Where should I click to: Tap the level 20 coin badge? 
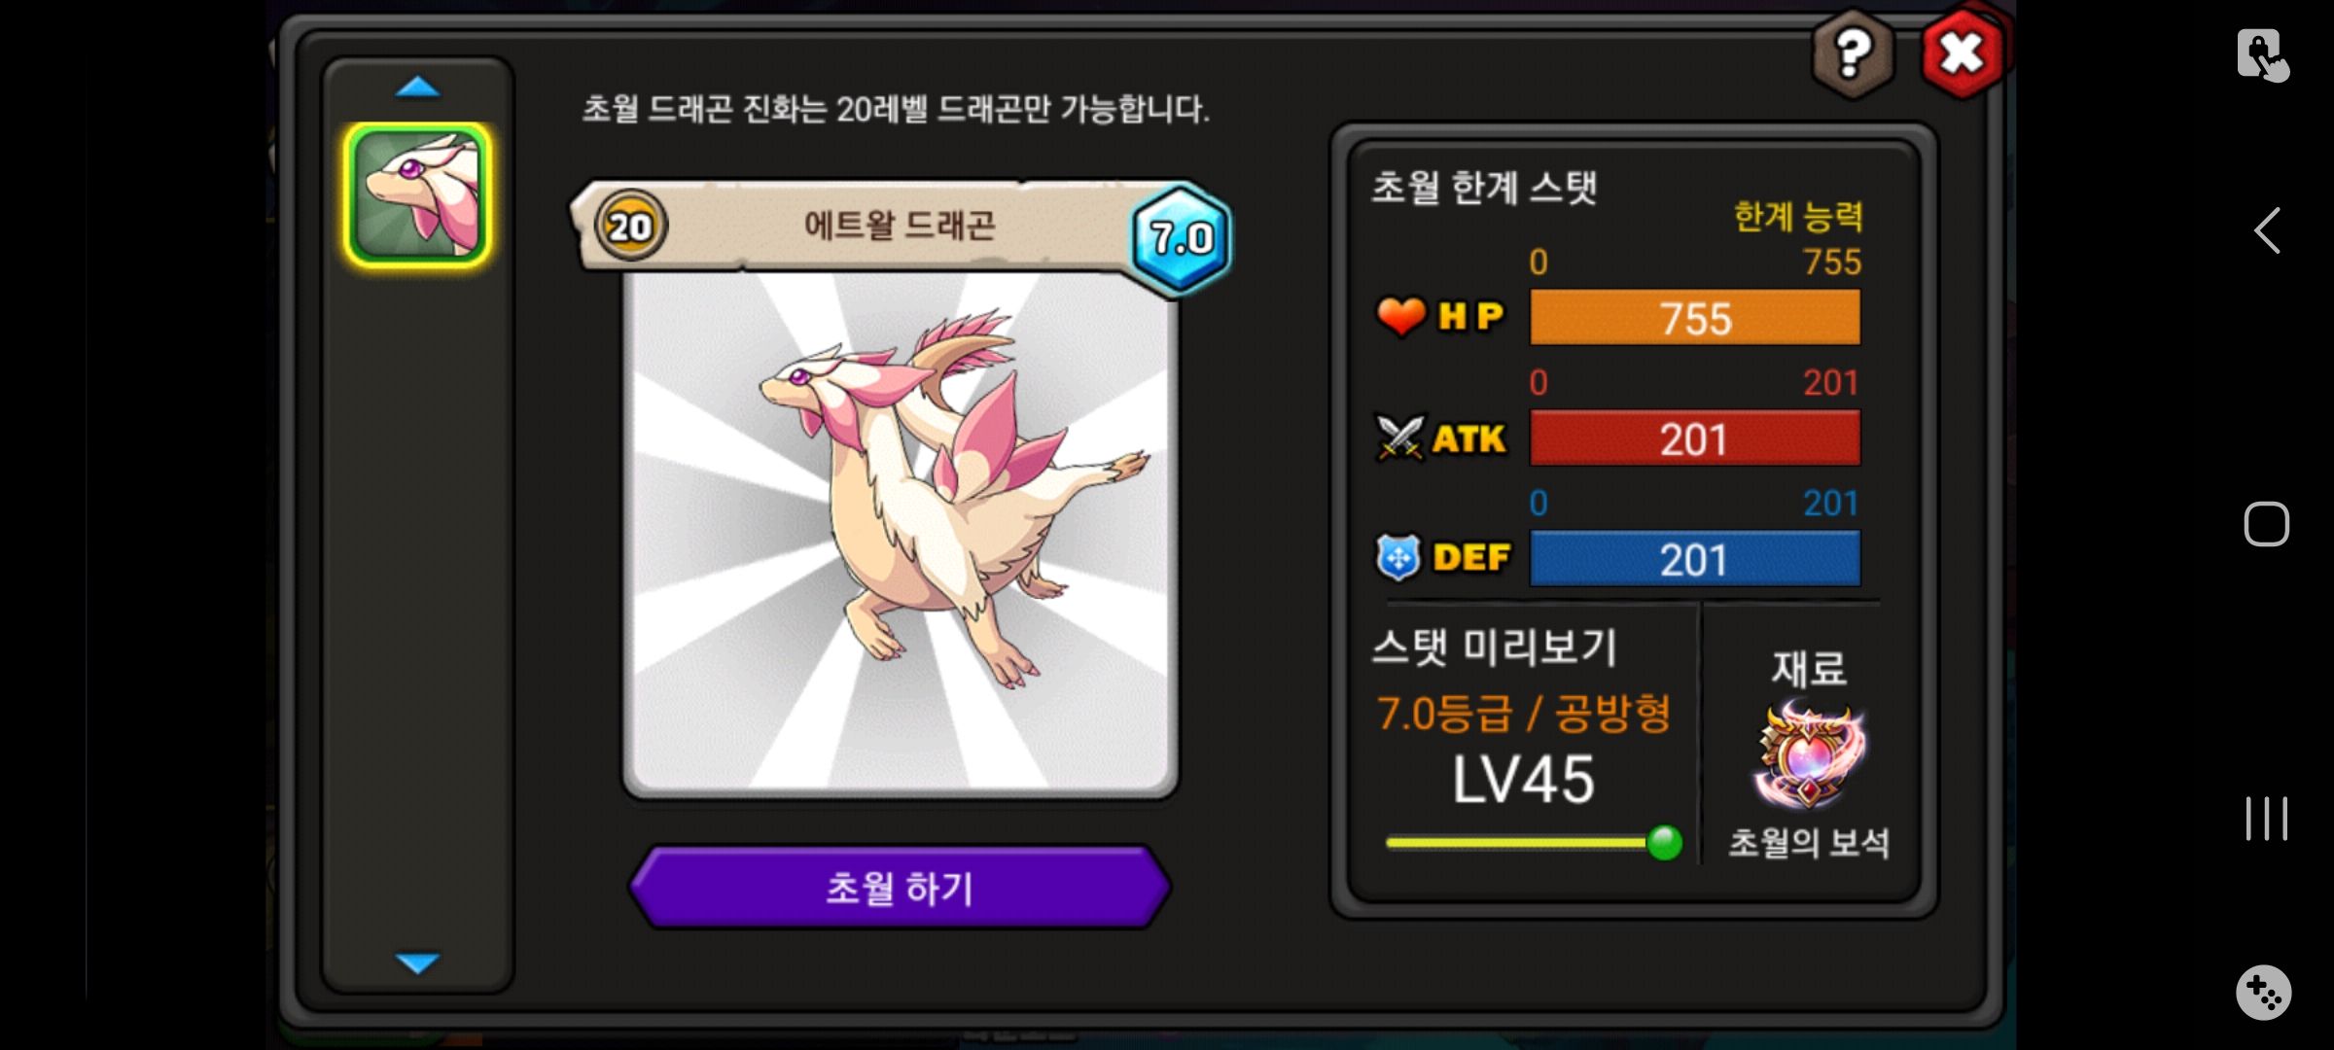(630, 227)
